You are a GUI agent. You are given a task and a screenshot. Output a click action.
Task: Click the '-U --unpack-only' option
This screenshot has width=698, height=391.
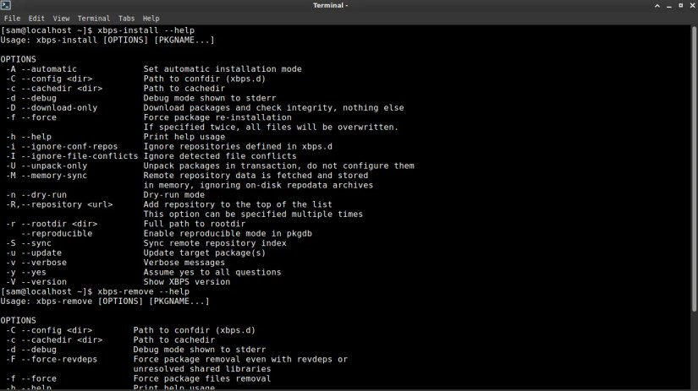[x=47, y=166]
